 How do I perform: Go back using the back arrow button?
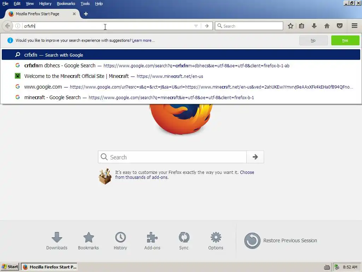(x=7, y=26)
